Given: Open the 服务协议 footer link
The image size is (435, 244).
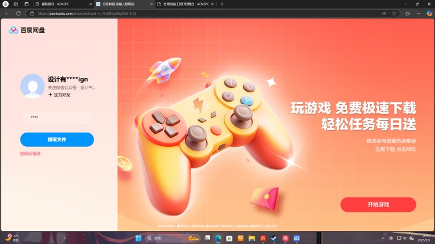Looking at the screenshot, I should coord(183,226).
